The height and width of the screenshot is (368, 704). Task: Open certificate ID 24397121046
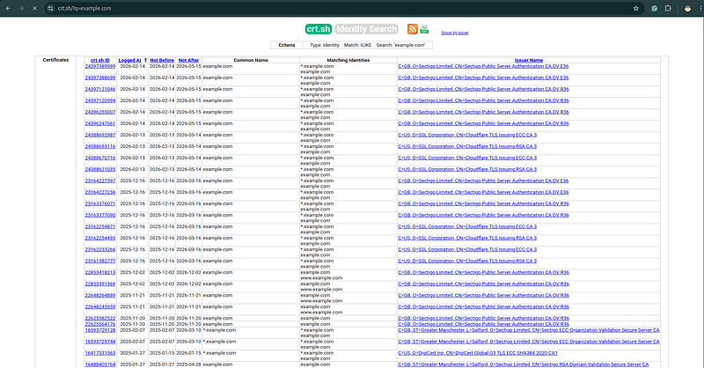pos(100,89)
